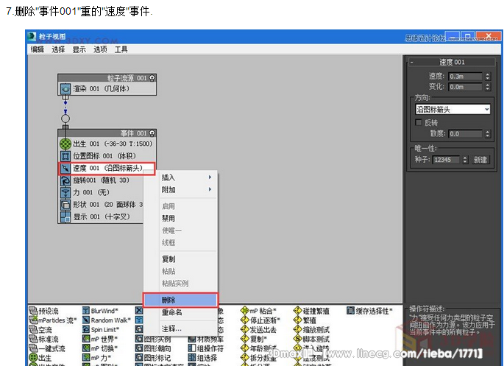This screenshot has height=366, width=504.
Task: Click the event input connector circle
Action: point(65,119)
